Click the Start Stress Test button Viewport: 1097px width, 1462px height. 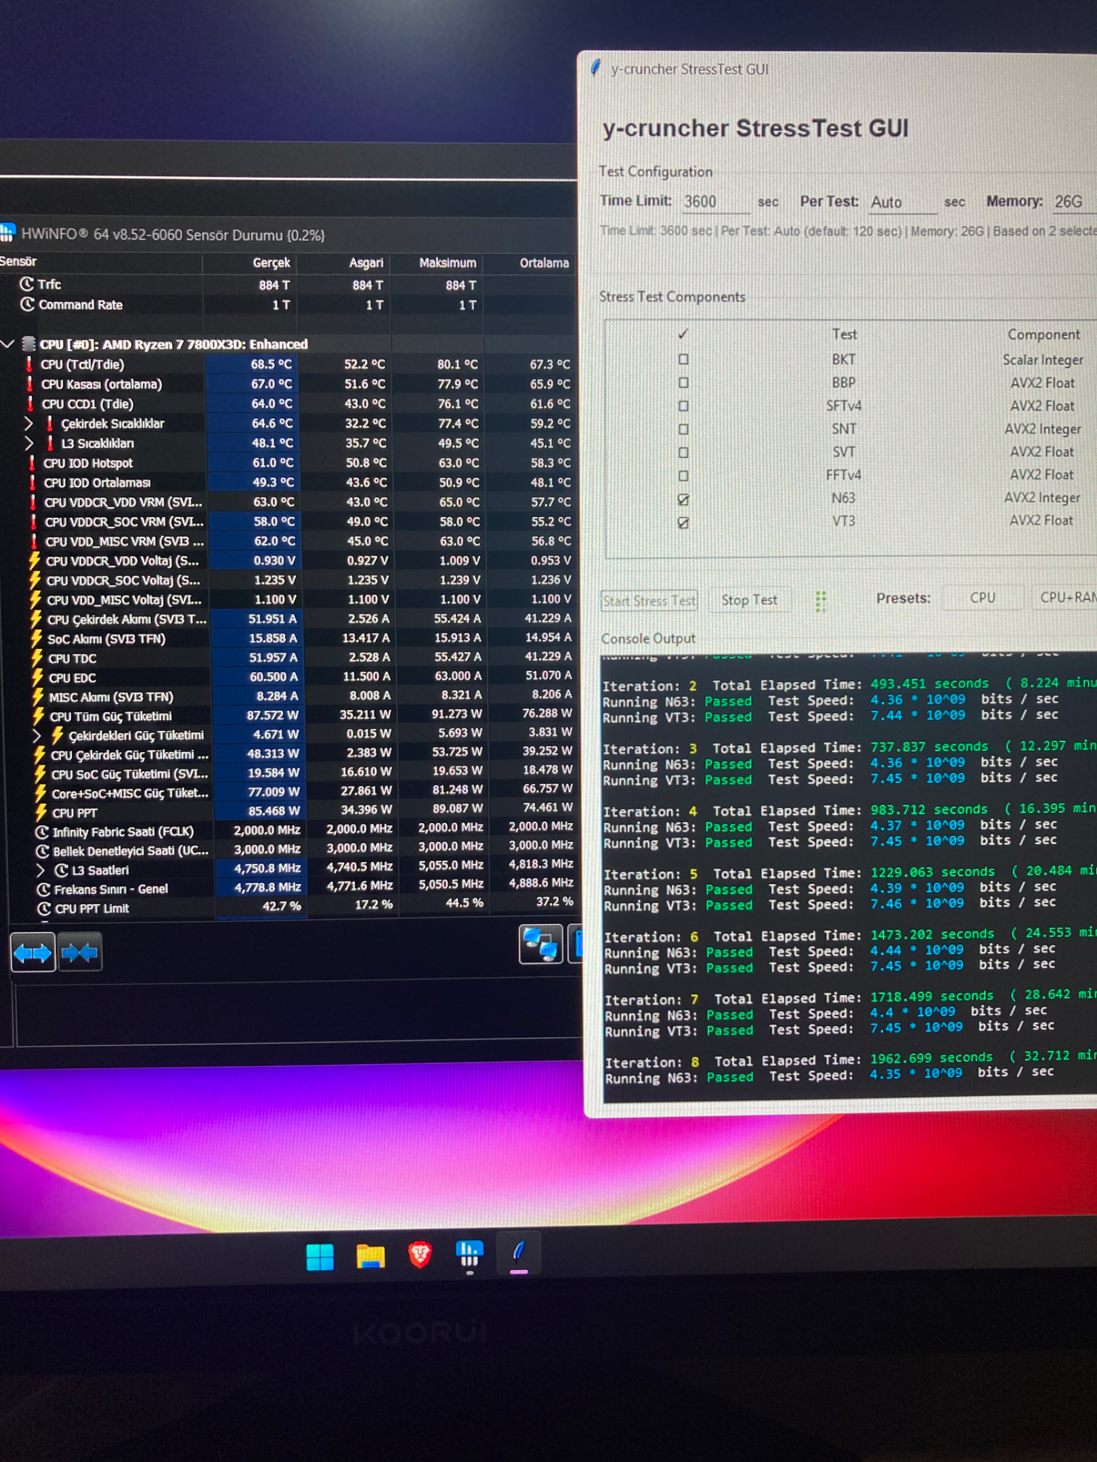pyautogui.click(x=649, y=600)
